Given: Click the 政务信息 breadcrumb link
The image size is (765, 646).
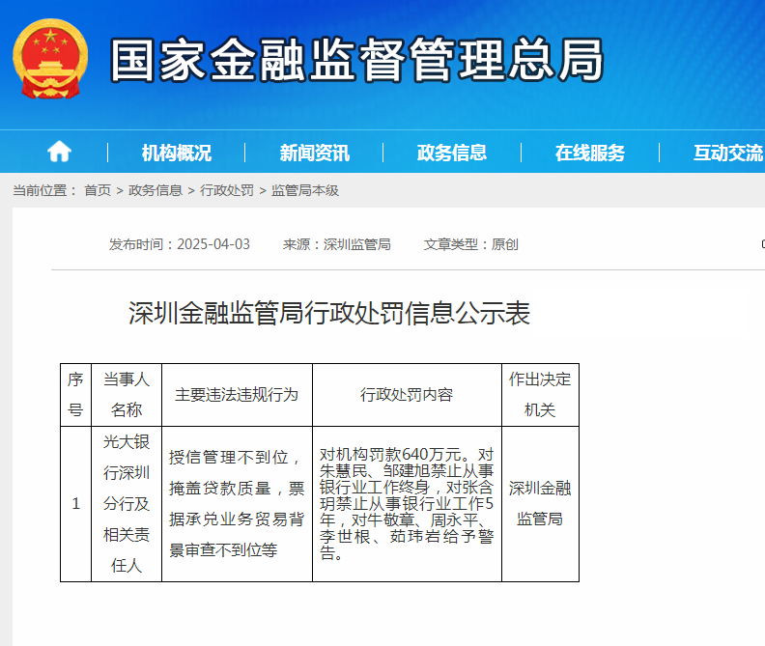Looking at the screenshot, I should (x=156, y=190).
